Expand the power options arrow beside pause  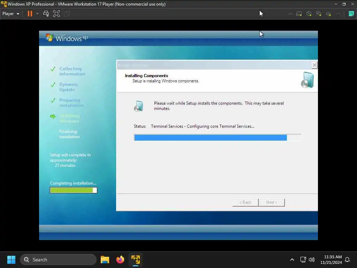(37, 14)
